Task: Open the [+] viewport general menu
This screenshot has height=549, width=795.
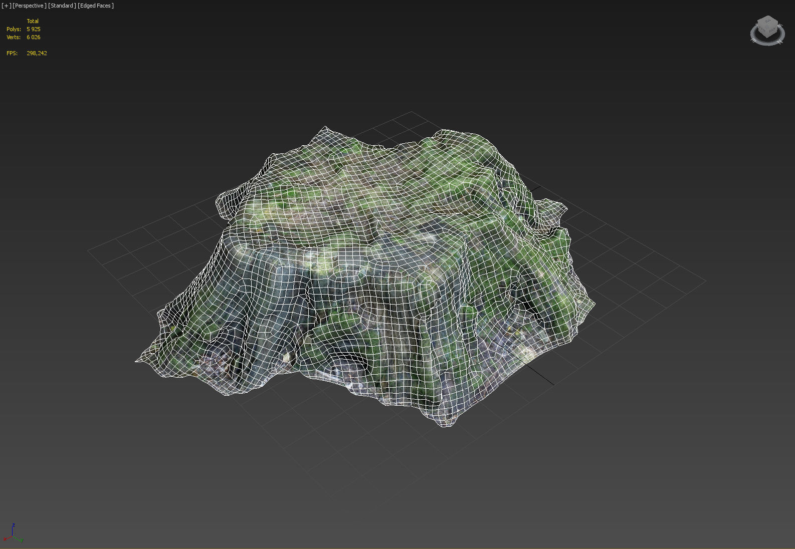Action: tap(6, 6)
